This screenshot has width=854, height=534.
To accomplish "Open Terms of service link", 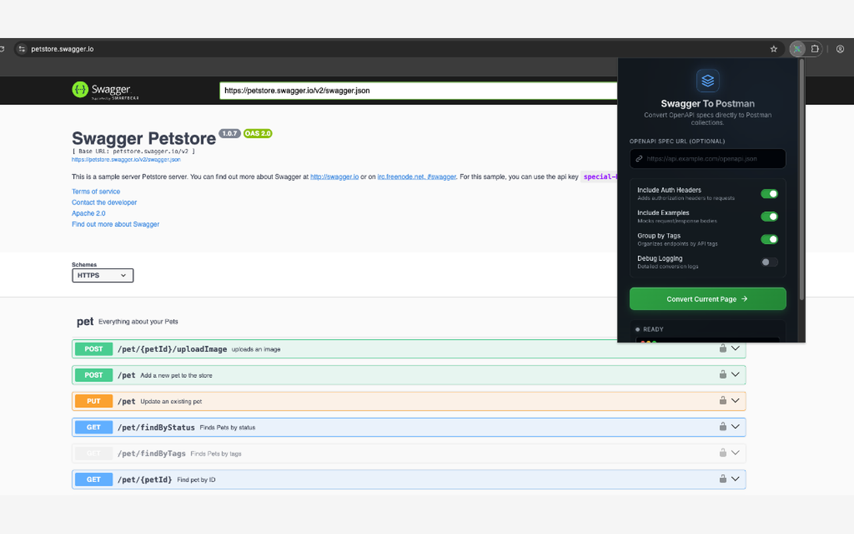I will pyautogui.click(x=96, y=192).
